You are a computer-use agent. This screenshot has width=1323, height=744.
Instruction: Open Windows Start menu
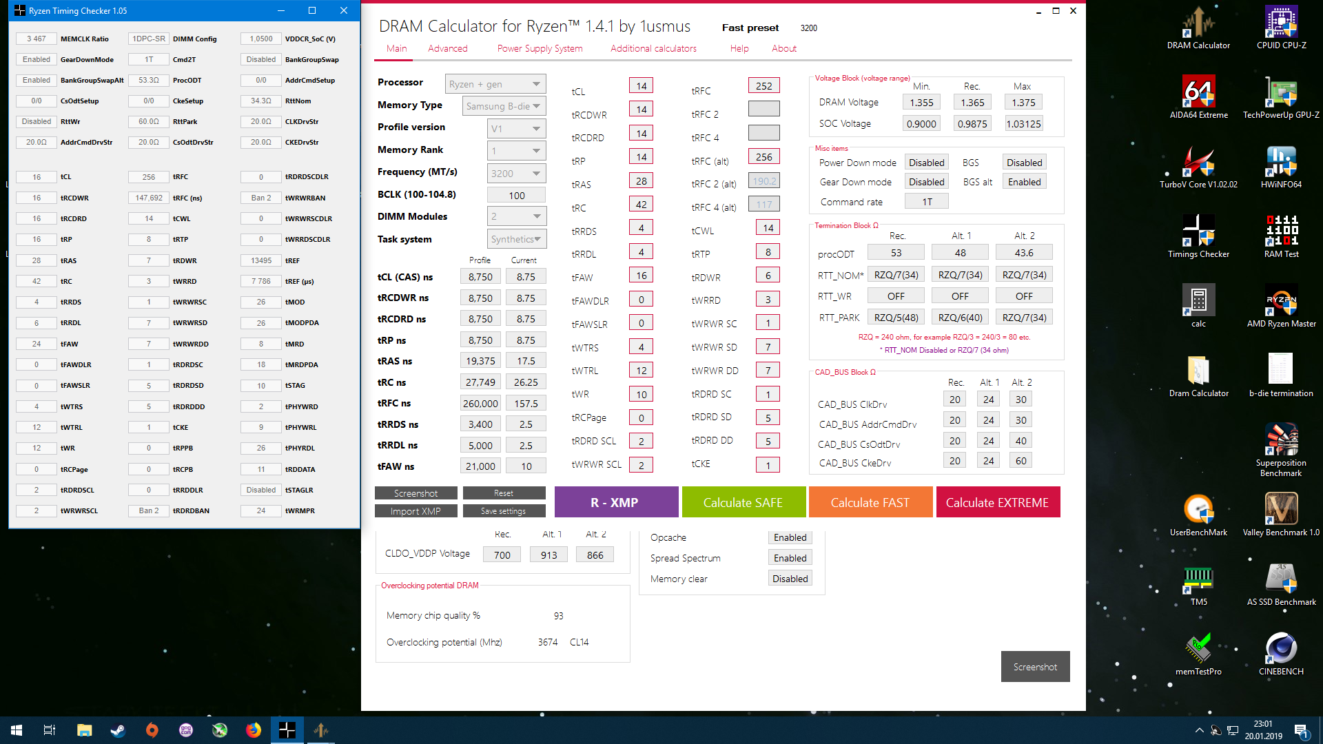click(x=17, y=730)
